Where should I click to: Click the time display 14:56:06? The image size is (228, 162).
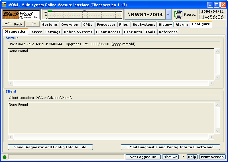(212, 17)
